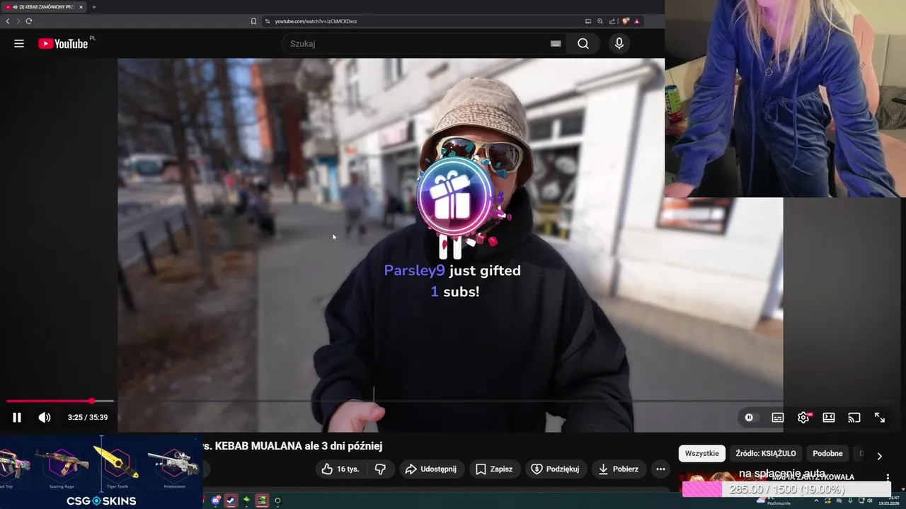Open the zoom indicator in address bar
This screenshot has width=906, height=509.
[x=600, y=21]
